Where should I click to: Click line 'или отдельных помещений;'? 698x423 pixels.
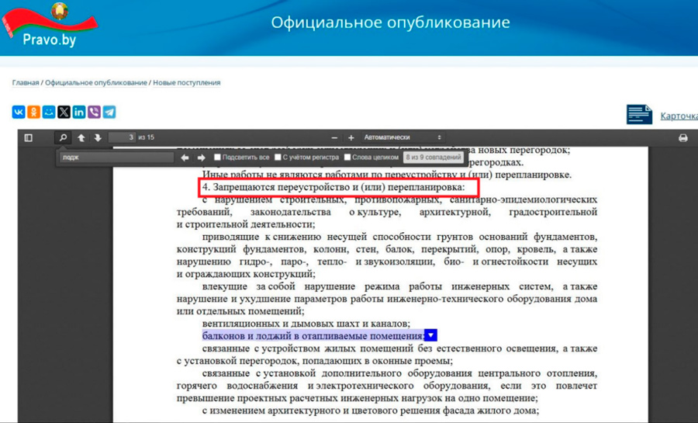(x=240, y=310)
